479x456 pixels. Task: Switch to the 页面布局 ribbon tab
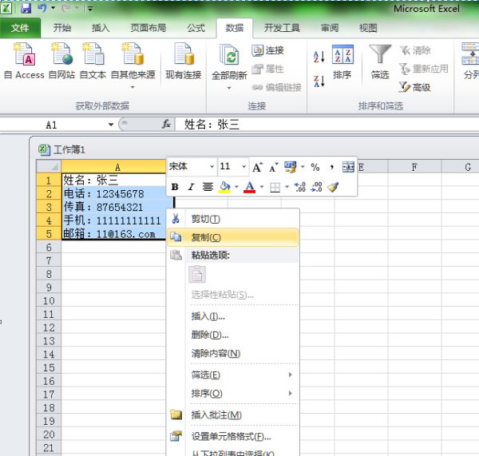pyautogui.click(x=148, y=28)
